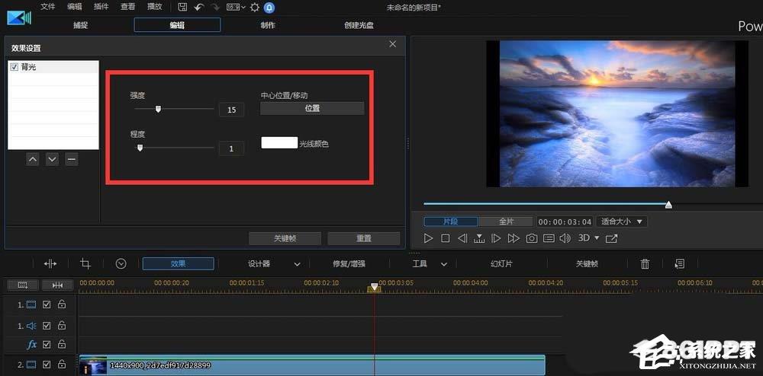
Task: Fast forward the preview
Action: pos(513,238)
